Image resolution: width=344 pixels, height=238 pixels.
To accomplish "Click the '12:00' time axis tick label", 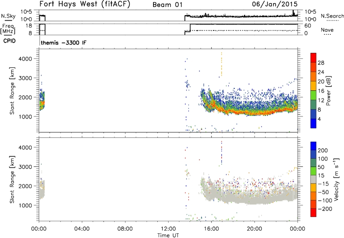I will (x=168, y=229).
